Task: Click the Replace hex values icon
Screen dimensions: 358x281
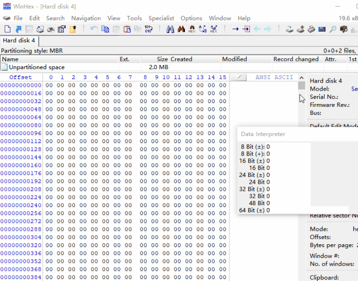Action: coord(214,29)
